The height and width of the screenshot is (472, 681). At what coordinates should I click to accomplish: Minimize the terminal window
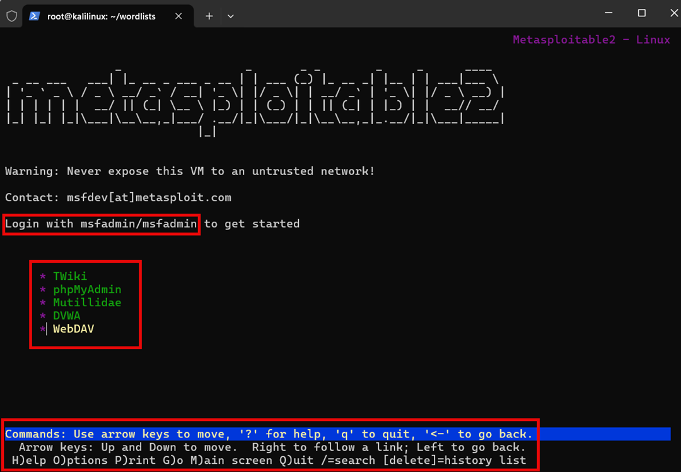(609, 13)
